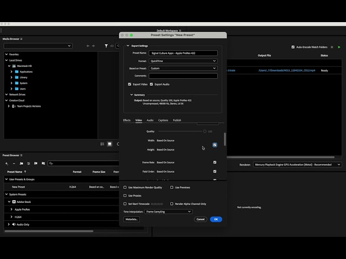
Task: Collapse the System Presets group
Action: (6, 194)
